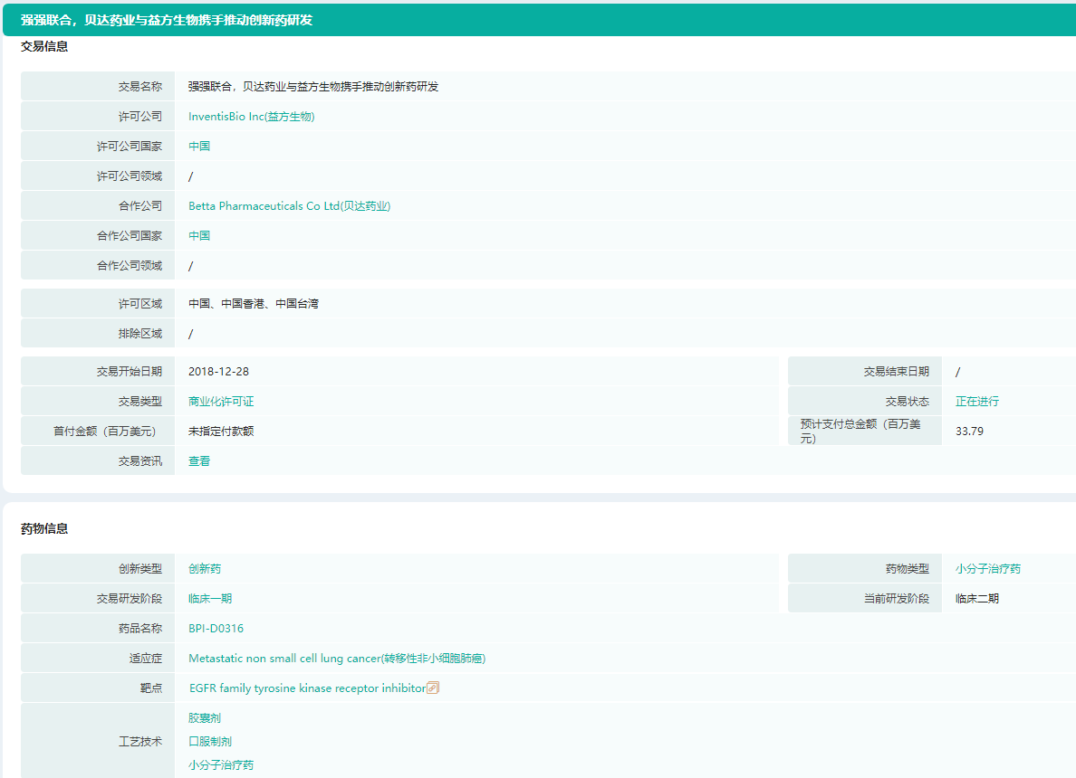
Task: Open Betta Pharmaceuticals Co Ltd(贝达药业) link
Action: coord(289,205)
